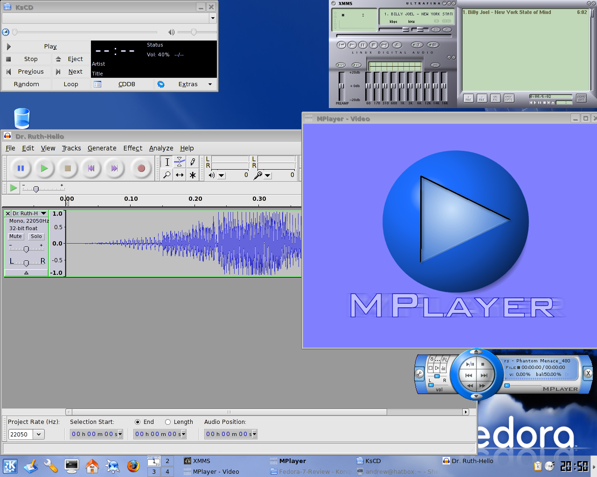Image resolution: width=597 pixels, height=477 pixels.
Task: Click the stop button on MPlayer's round control
Action: pos(483,364)
